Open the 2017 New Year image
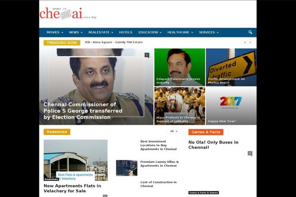The width and height of the screenshot is (296, 197). [231, 106]
